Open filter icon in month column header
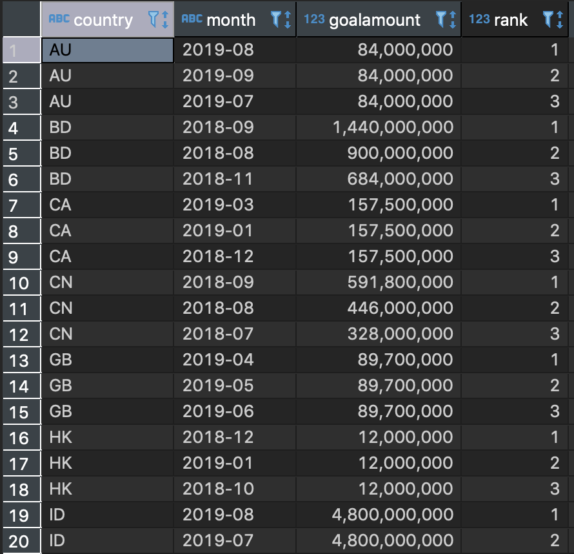Screen dimensions: 574x554 [x=275, y=19]
